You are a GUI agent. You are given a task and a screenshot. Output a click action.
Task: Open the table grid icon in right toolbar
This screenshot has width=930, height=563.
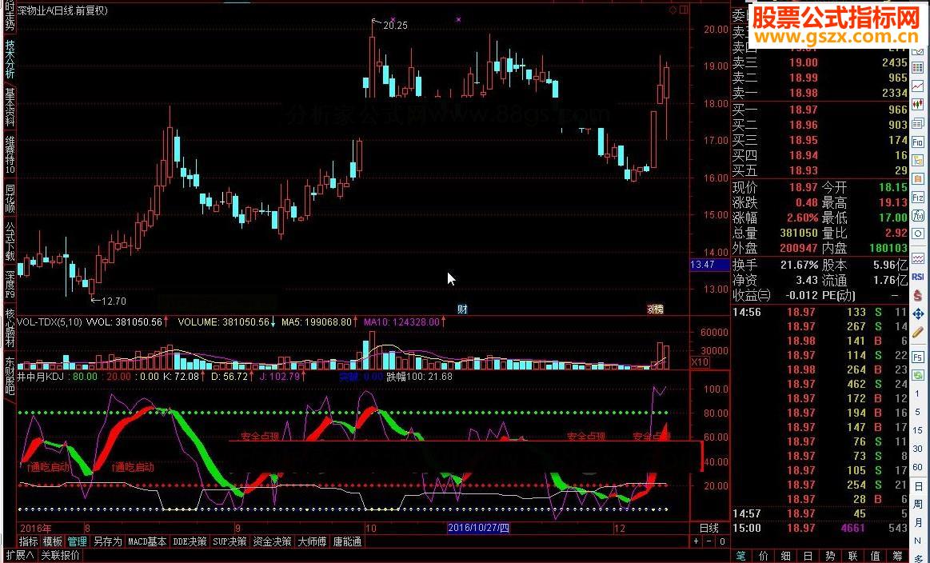[x=917, y=68]
